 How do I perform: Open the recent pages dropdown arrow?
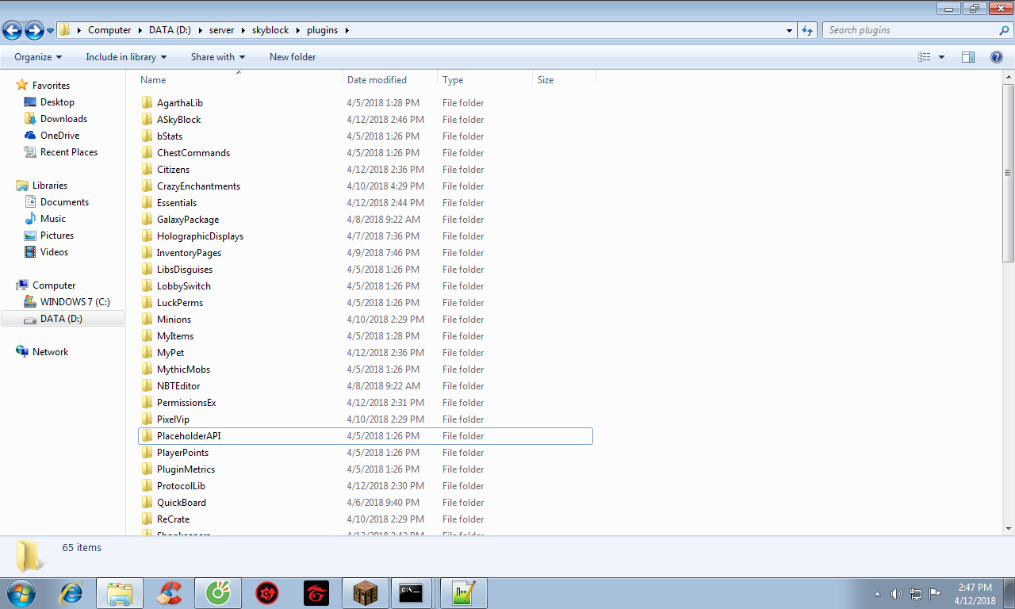pyautogui.click(x=51, y=31)
